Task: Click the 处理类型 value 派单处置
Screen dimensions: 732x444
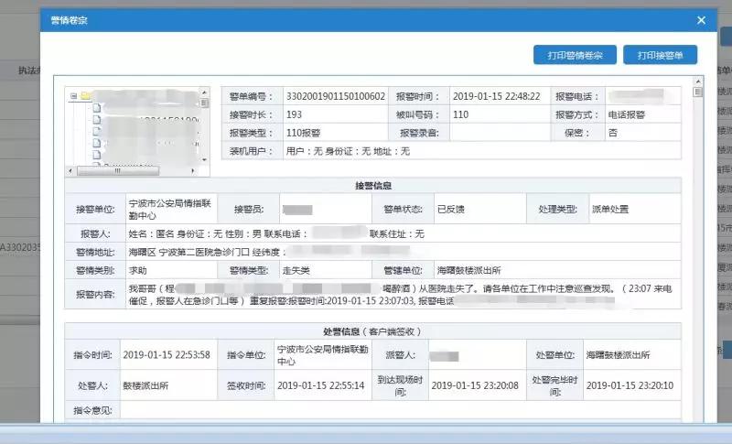Action: point(610,209)
